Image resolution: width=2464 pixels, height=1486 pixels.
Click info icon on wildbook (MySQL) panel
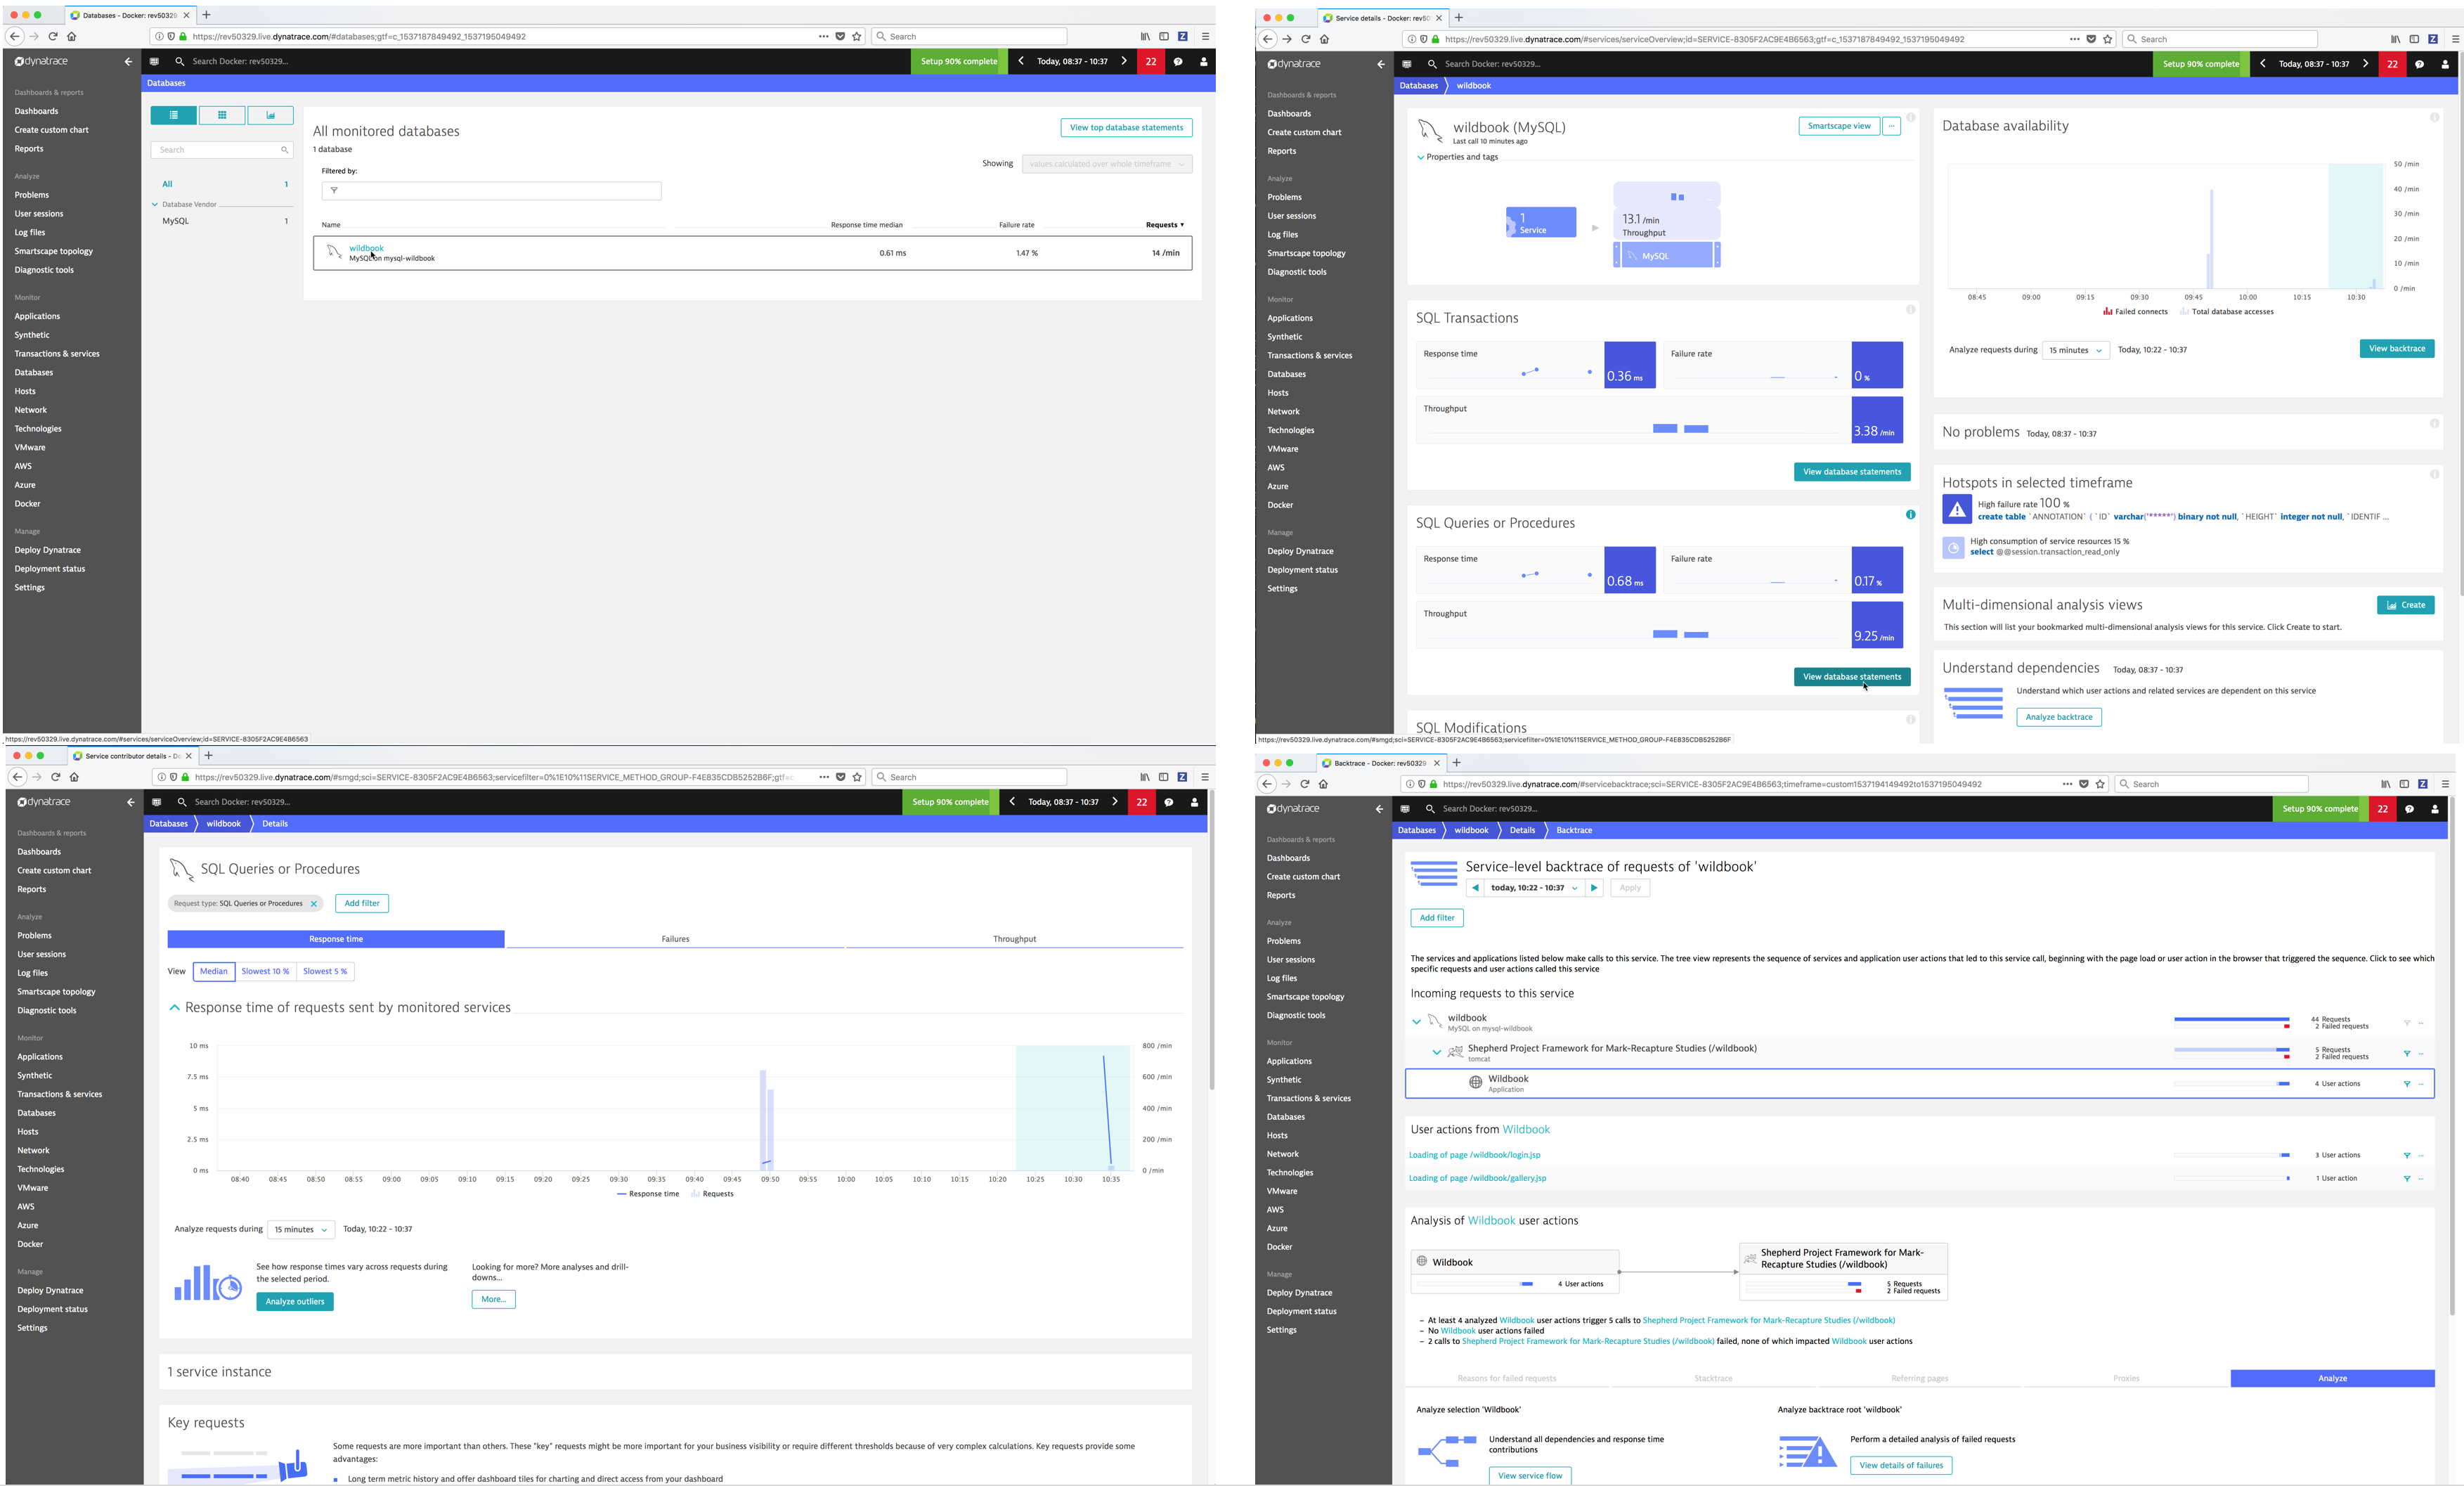(x=1910, y=117)
